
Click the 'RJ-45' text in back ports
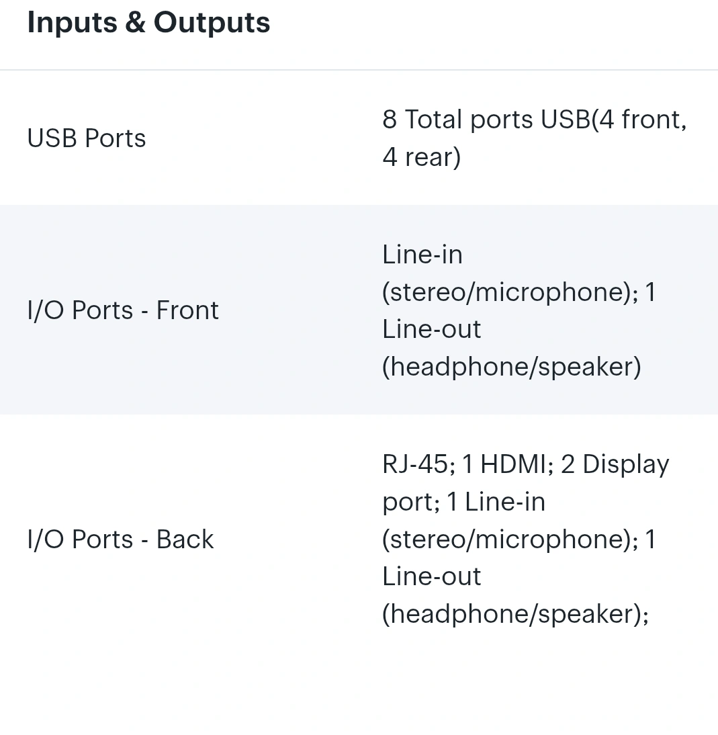tap(414, 464)
